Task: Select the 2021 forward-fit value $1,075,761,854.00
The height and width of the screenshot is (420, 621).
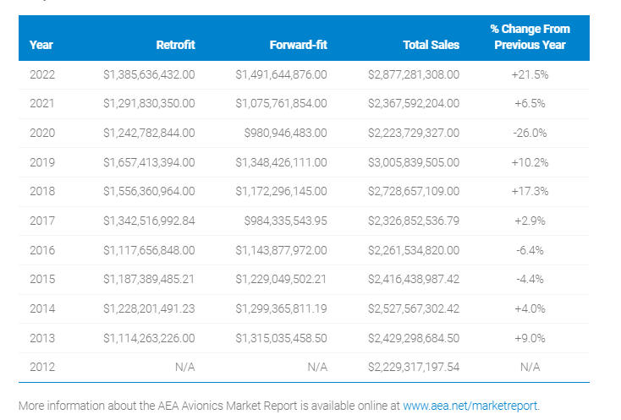Action: tap(281, 104)
